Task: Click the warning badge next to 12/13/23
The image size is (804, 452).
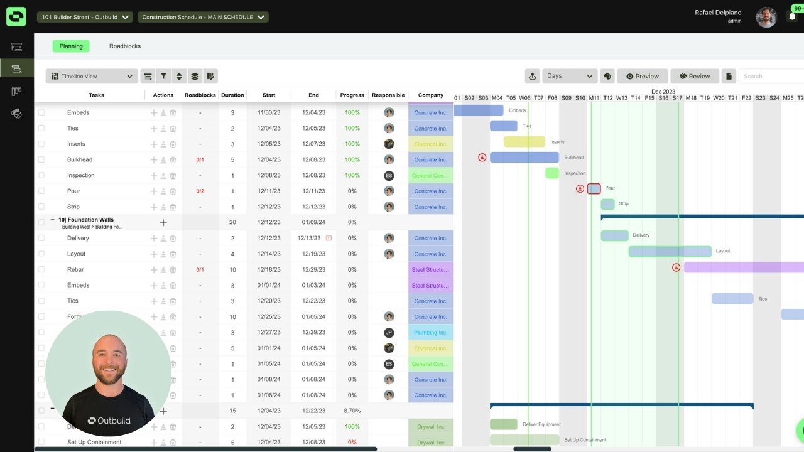Action: pyautogui.click(x=329, y=239)
